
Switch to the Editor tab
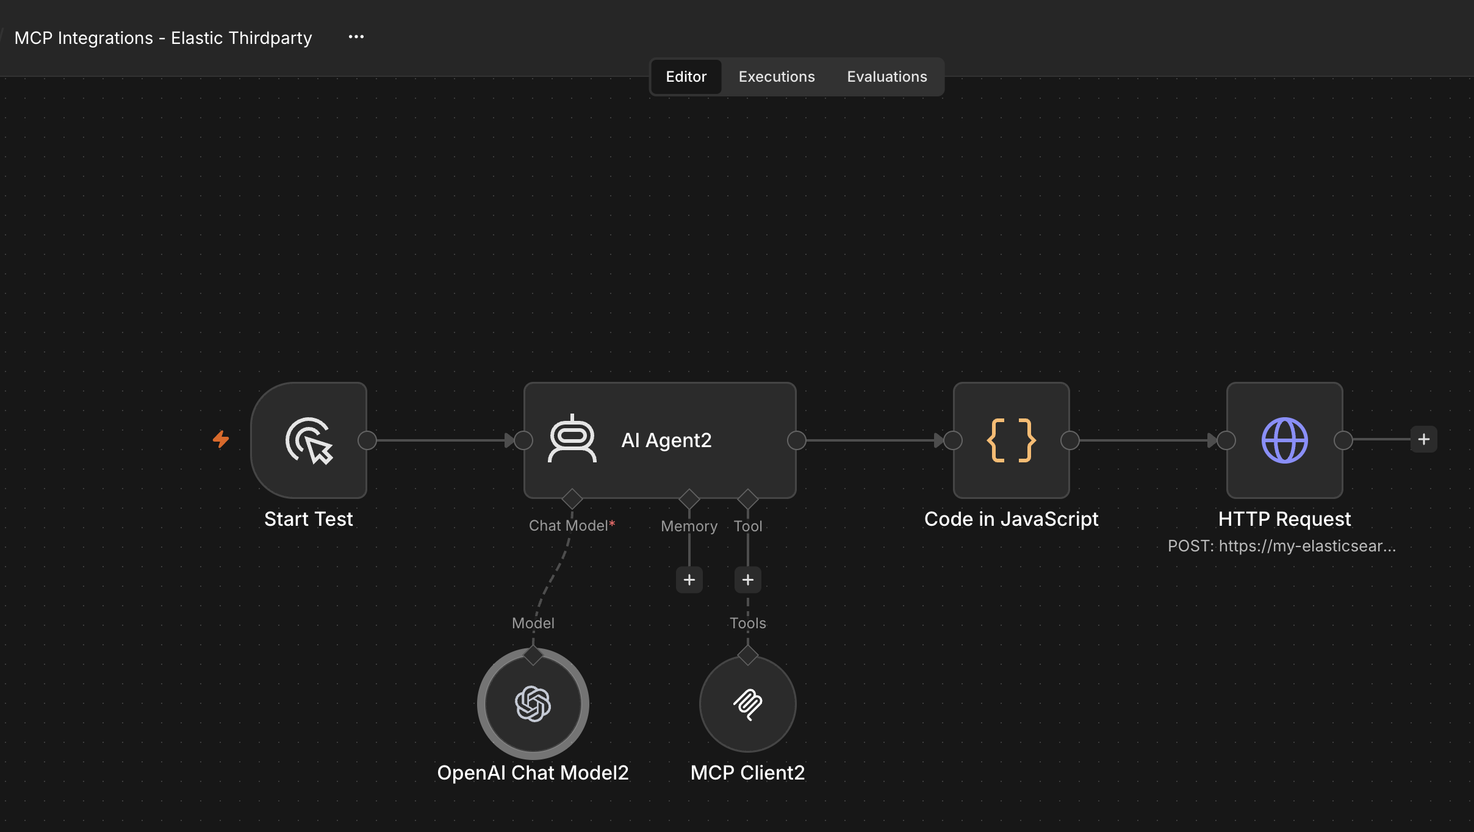(x=686, y=77)
